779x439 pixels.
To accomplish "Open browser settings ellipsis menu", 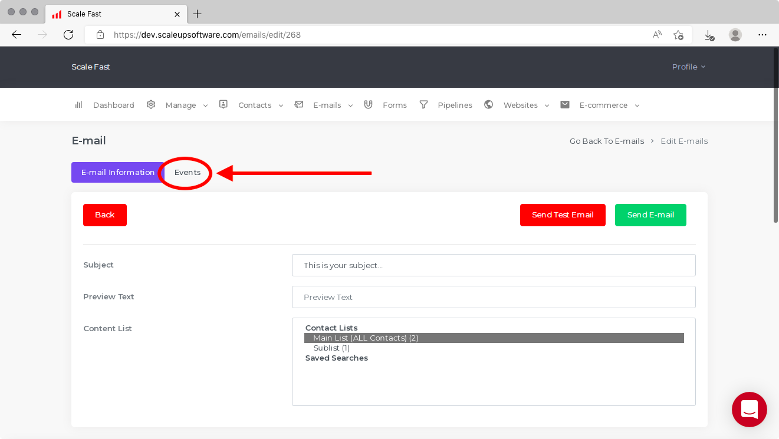I will (x=762, y=35).
